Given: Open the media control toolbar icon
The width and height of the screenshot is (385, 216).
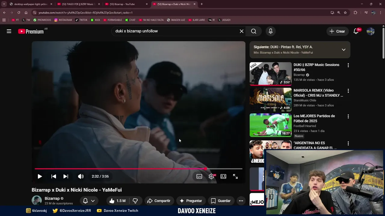Looking at the screenshot, I should 366,13.
